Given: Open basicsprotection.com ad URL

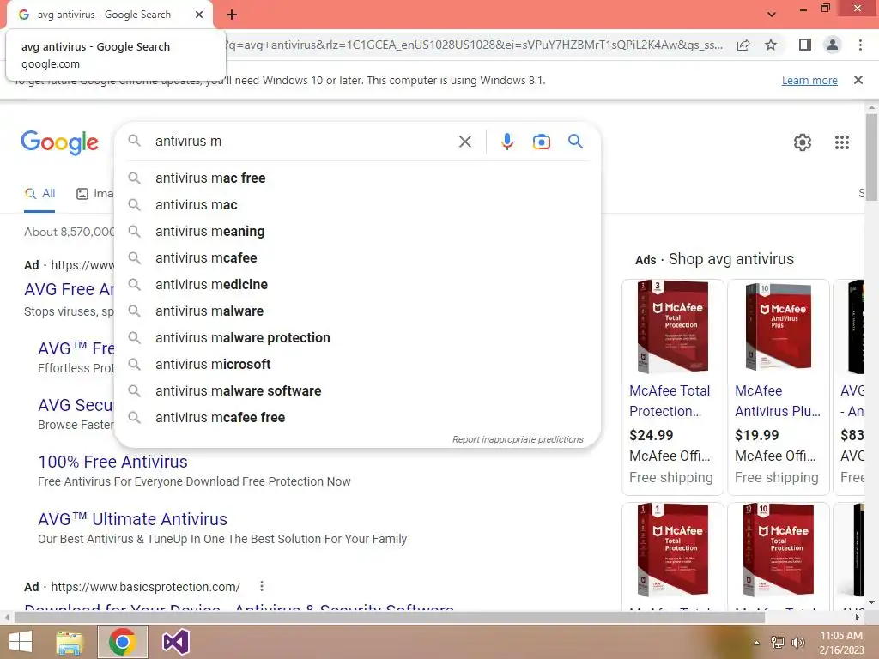Looking at the screenshot, I should 146,587.
